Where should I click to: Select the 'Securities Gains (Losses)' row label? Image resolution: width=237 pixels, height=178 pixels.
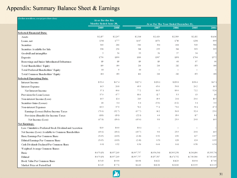tap(37, 104)
